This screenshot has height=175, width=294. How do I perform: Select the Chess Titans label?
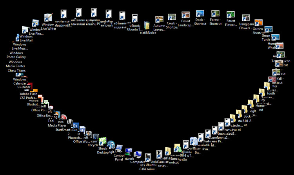tap(17, 71)
